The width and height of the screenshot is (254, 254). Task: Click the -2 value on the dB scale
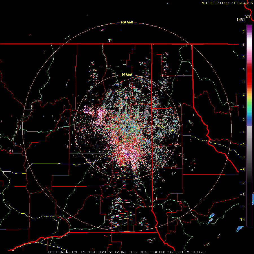click(242, 145)
